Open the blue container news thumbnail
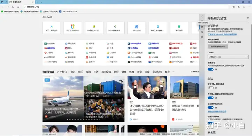This screenshot has width=252, height=136. tap(104, 88)
